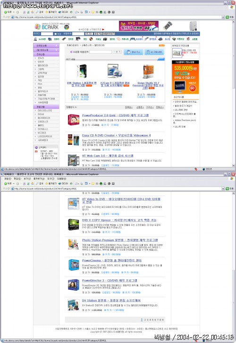
Task: Click the green Go arrow beside upper address bar
Action: click(x=227, y=17)
